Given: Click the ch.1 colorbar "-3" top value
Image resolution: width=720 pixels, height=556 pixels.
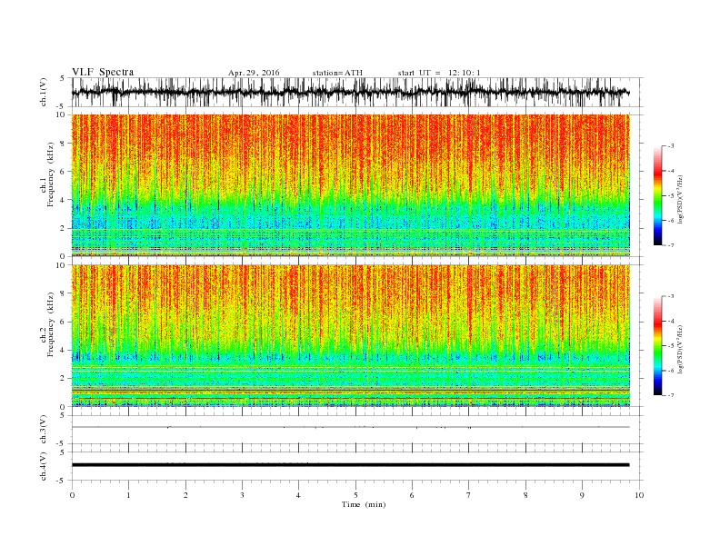Looking at the screenshot, I should click(670, 146).
